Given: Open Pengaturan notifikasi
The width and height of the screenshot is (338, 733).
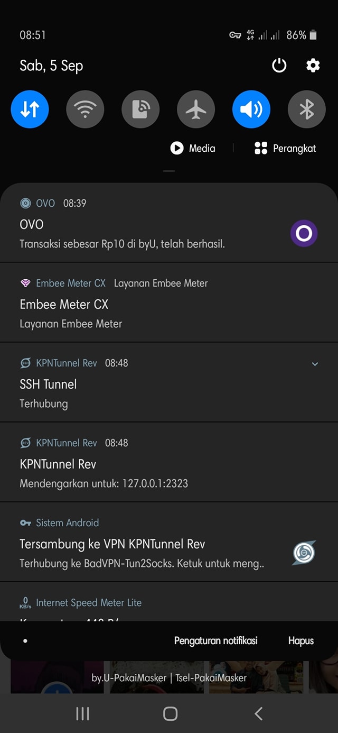Looking at the screenshot, I should (216, 640).
